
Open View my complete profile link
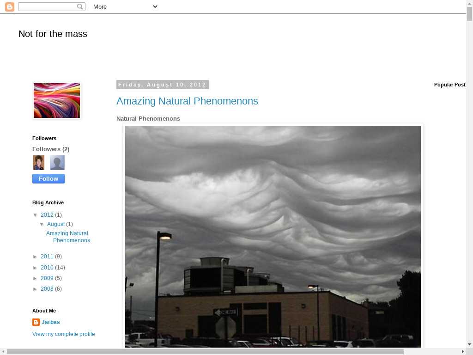[x=64, y=334]
